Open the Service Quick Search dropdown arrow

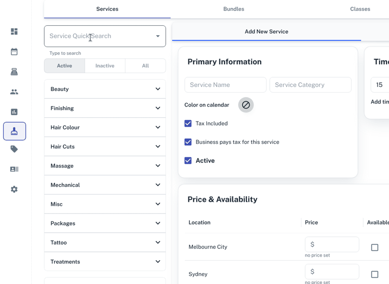[x=158, y=36]
